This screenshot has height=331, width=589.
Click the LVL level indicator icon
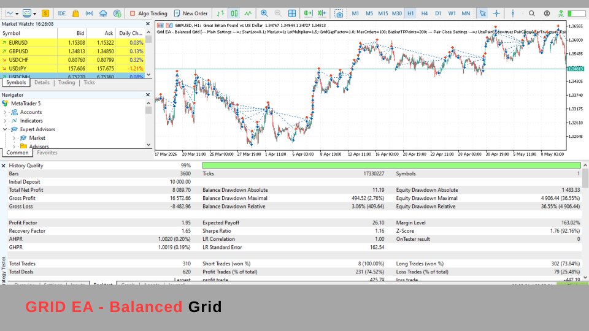tap(561, 13)
